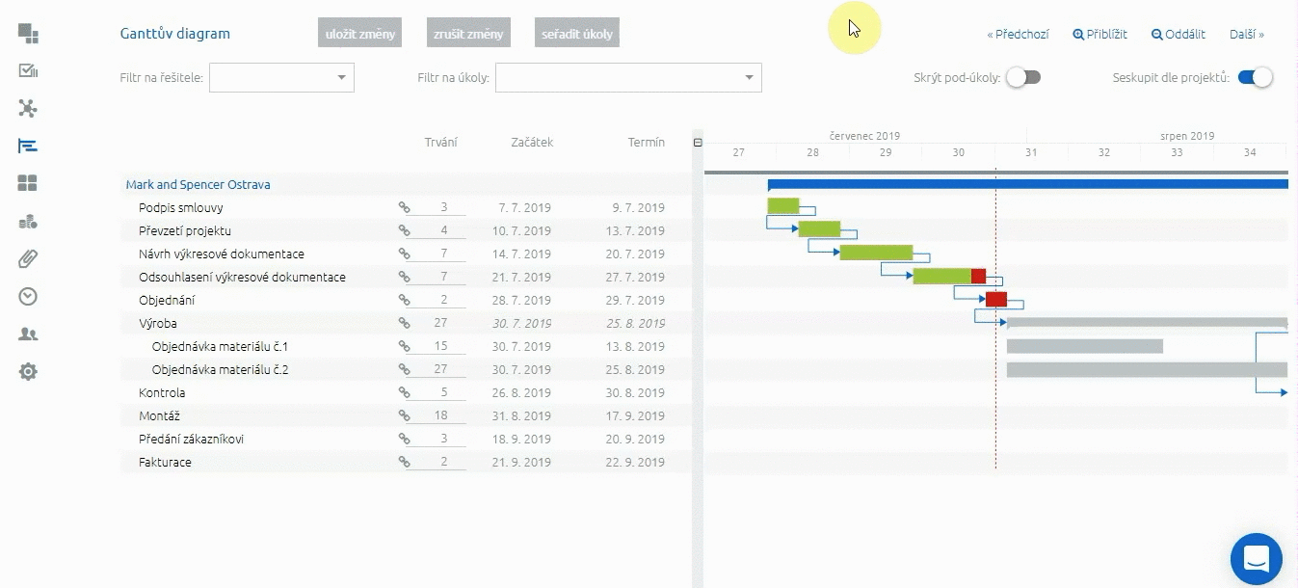Select gray Objednávka materiálu č.1 bar
The height and width of the screenshot is (588, 1298).
point(1085,346)
